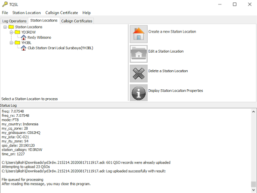Open the File menu

point(5,13)
